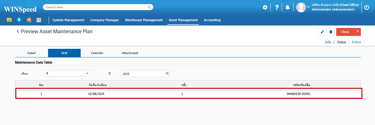
Task: Open the Accounting menu
Action: pos(212,20)
